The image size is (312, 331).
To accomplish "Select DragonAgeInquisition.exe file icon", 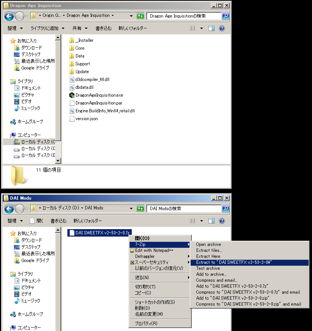I will tap(72, 95).
